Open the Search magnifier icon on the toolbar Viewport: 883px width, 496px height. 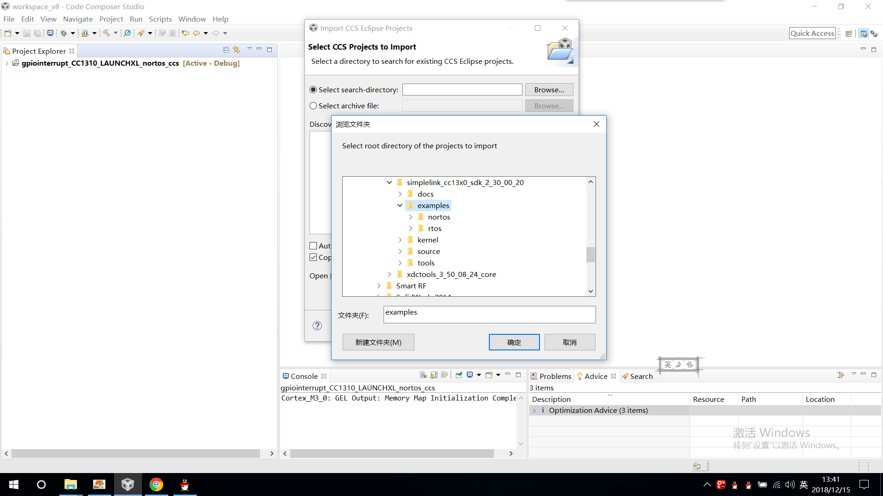(x=127, y=33)
